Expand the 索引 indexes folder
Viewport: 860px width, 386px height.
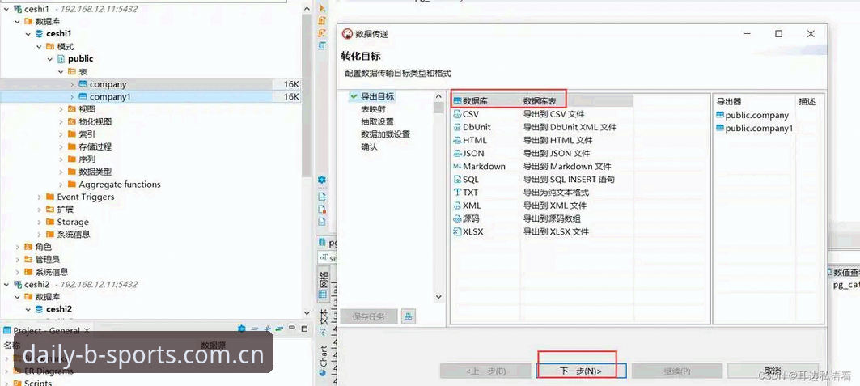61,134
